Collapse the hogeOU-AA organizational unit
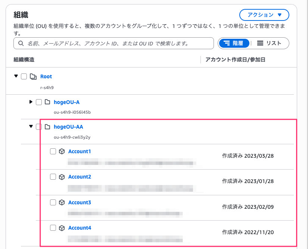The width and height of the screenshot is (308, 249). tap(31, 127)
